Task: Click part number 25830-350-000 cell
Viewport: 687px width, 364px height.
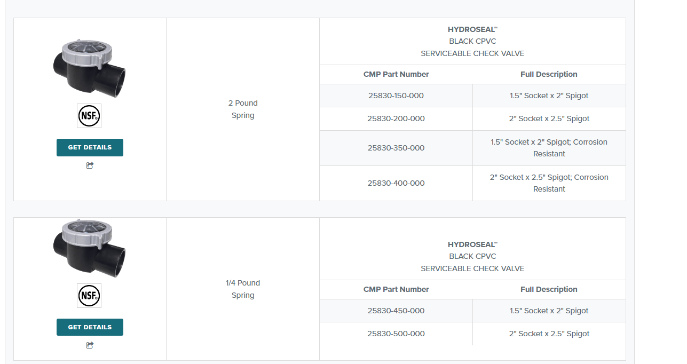Action: (396, 148)
